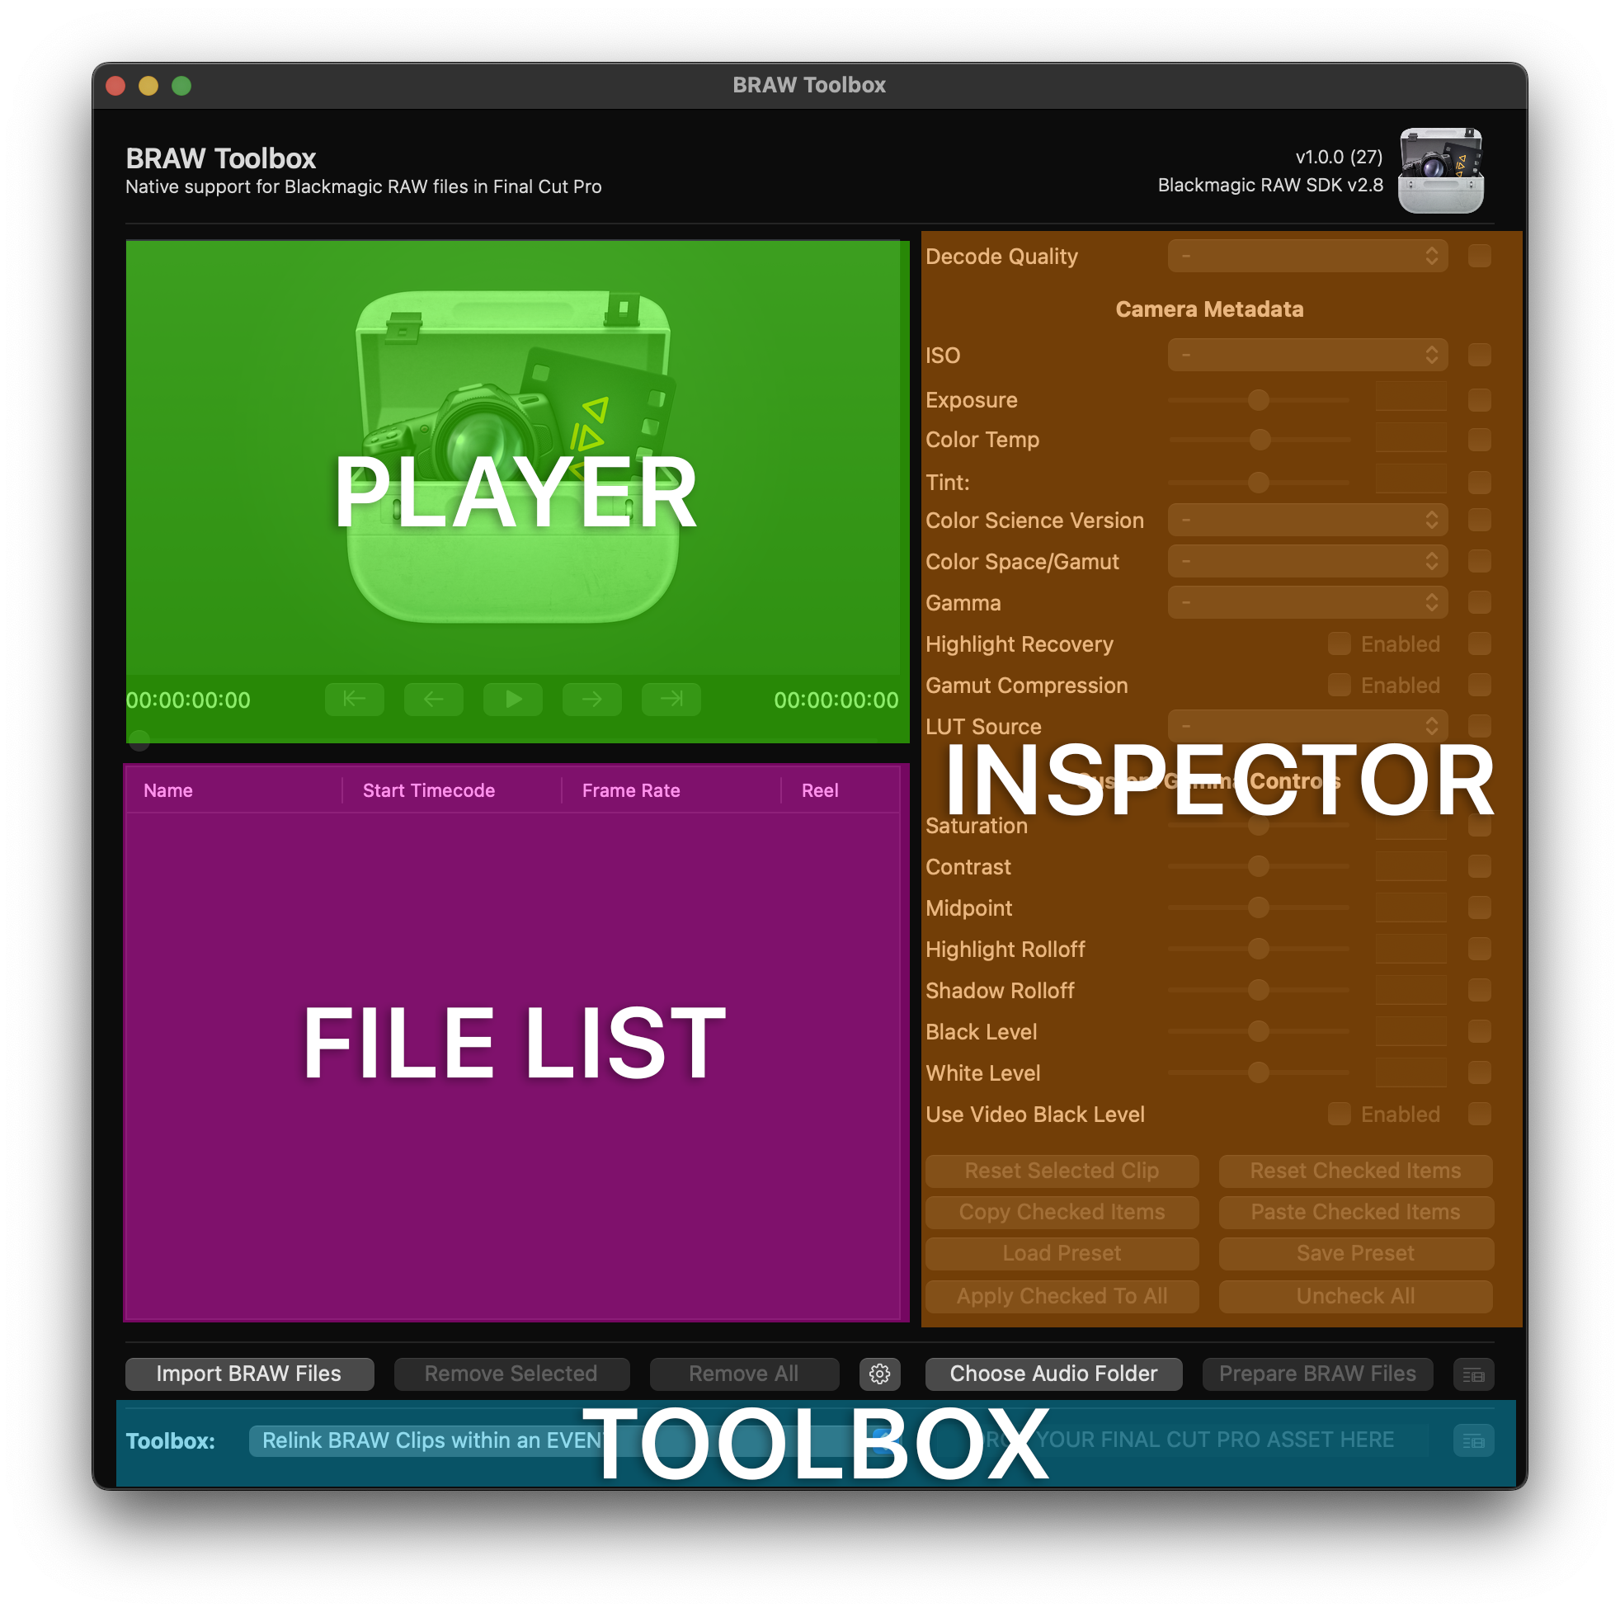Click the play button in the player
Screen dimensions: 1620x1612
click(x=512, y=699)
